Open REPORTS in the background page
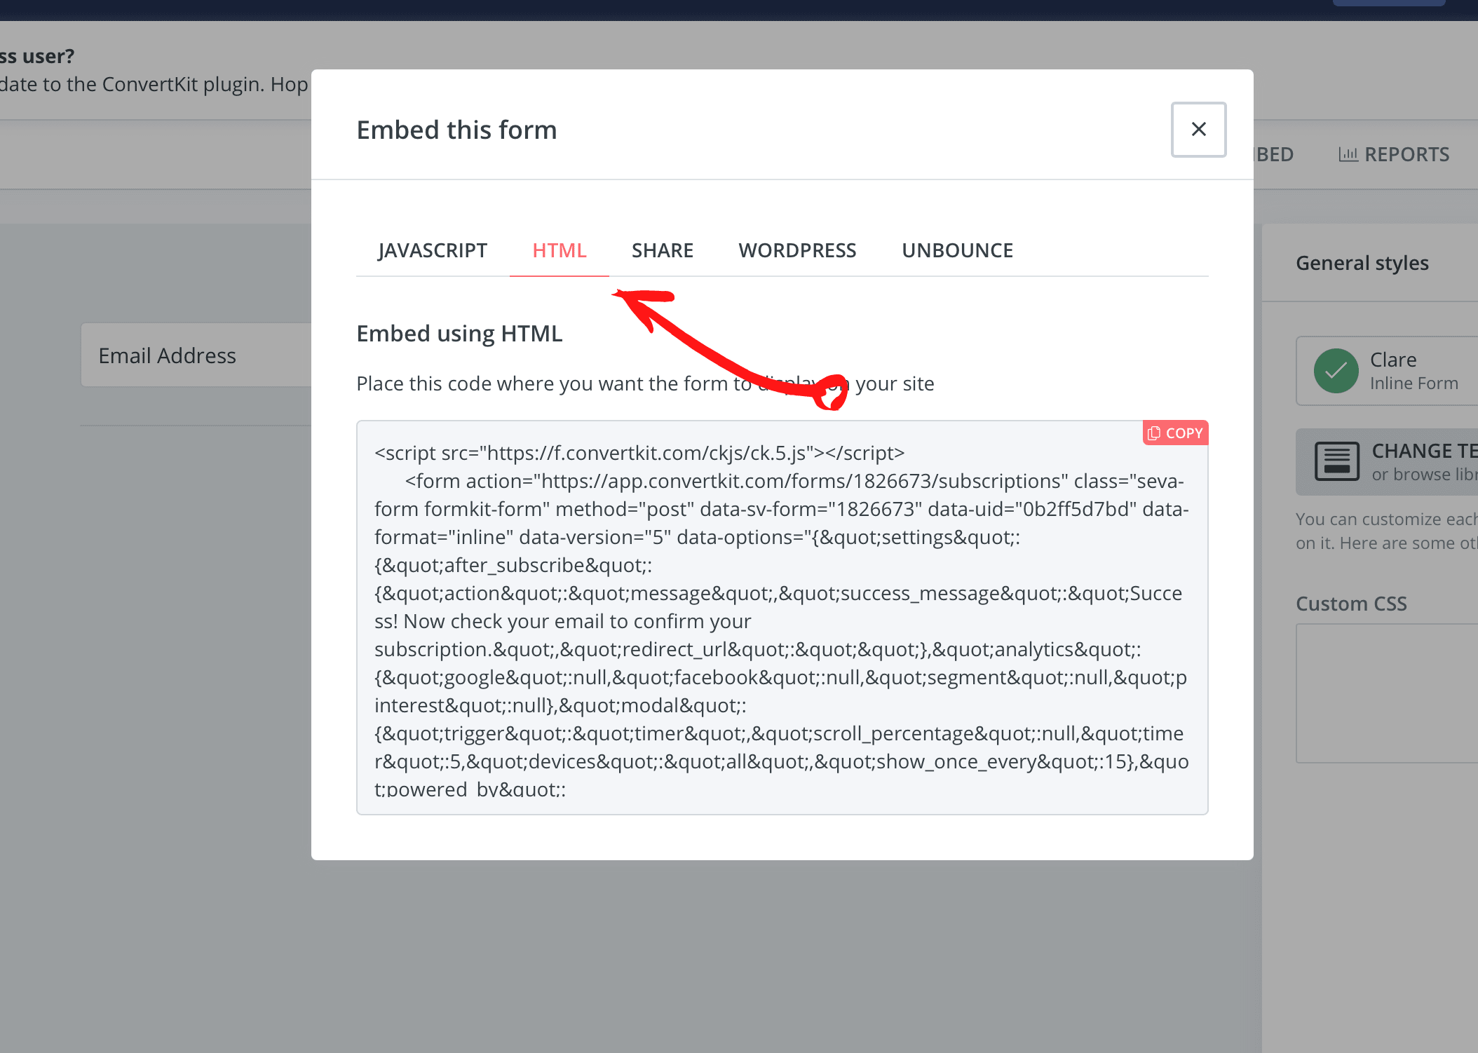The width and height of the screenshot is (1478, 1053). tap(1394, 154)
